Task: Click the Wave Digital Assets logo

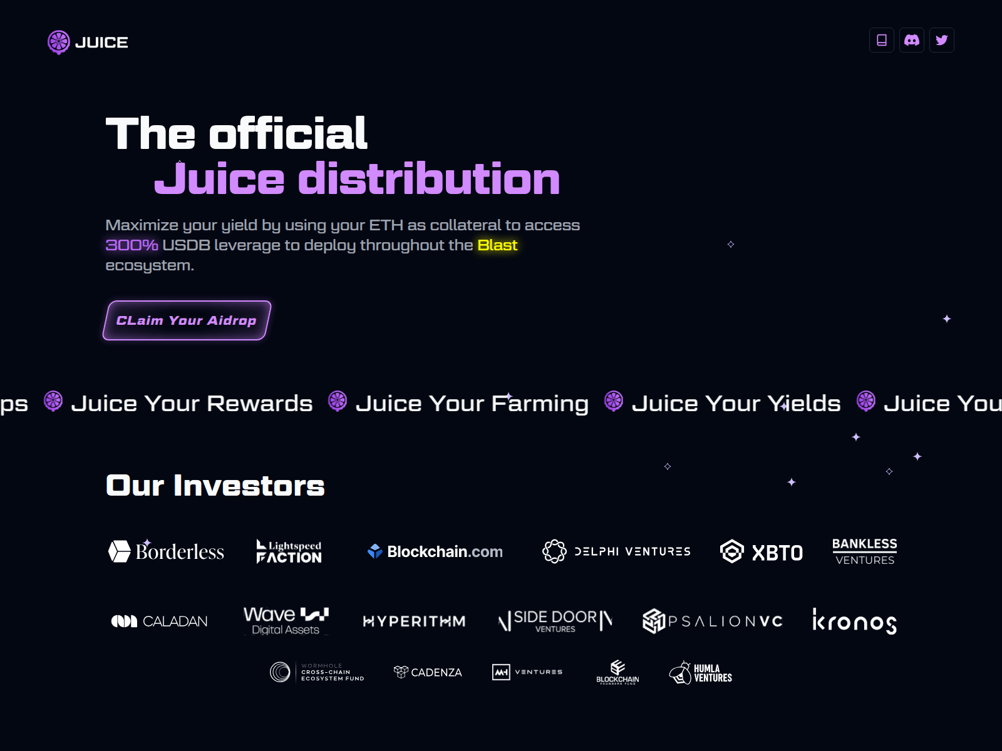Action: (286, 621)
